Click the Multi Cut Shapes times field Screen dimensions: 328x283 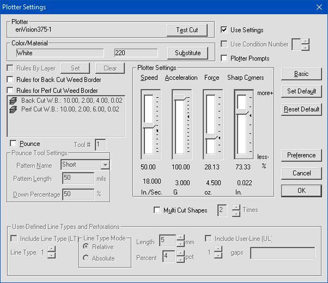tap(222, 210)
